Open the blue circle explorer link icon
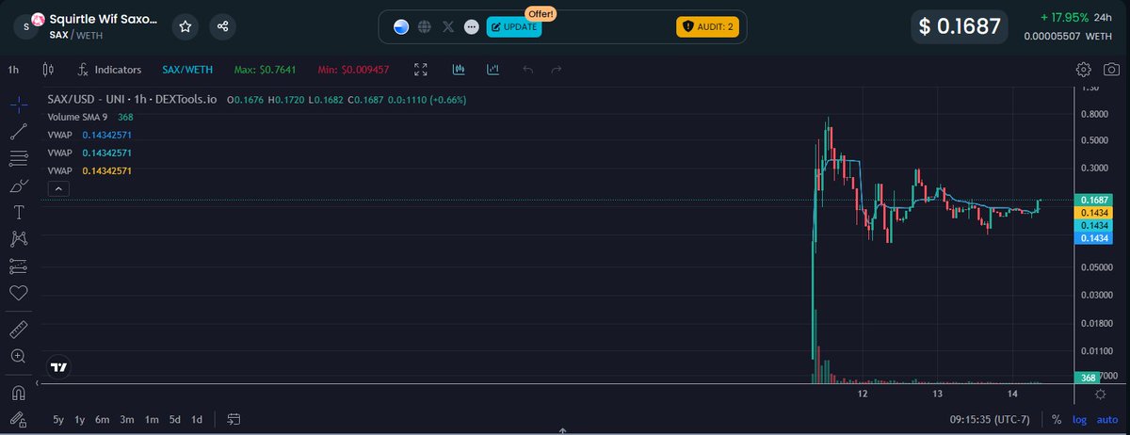Screen dimensions: 1130x435 click(401, 27)
